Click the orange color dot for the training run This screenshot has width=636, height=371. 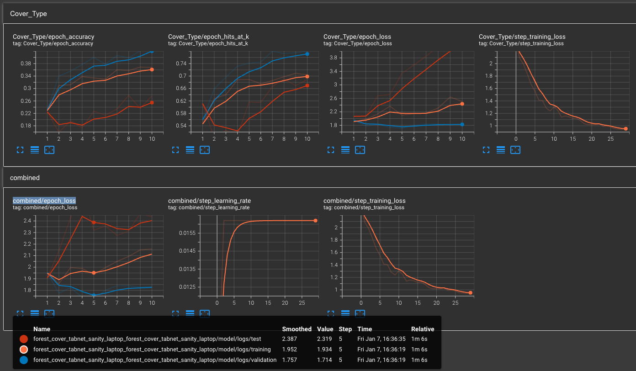24,349
